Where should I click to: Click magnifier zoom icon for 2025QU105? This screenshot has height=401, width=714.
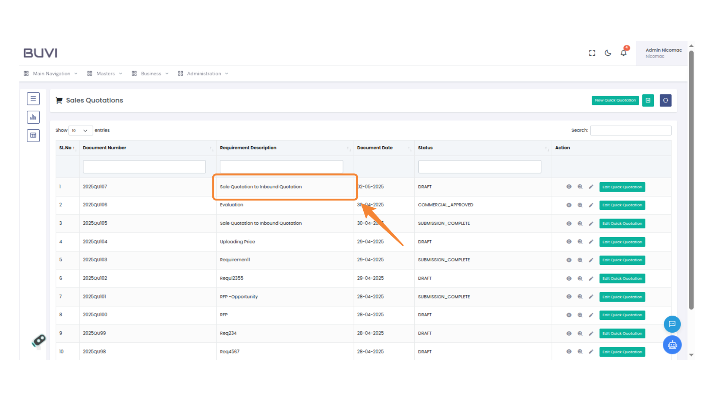[580, 224]
